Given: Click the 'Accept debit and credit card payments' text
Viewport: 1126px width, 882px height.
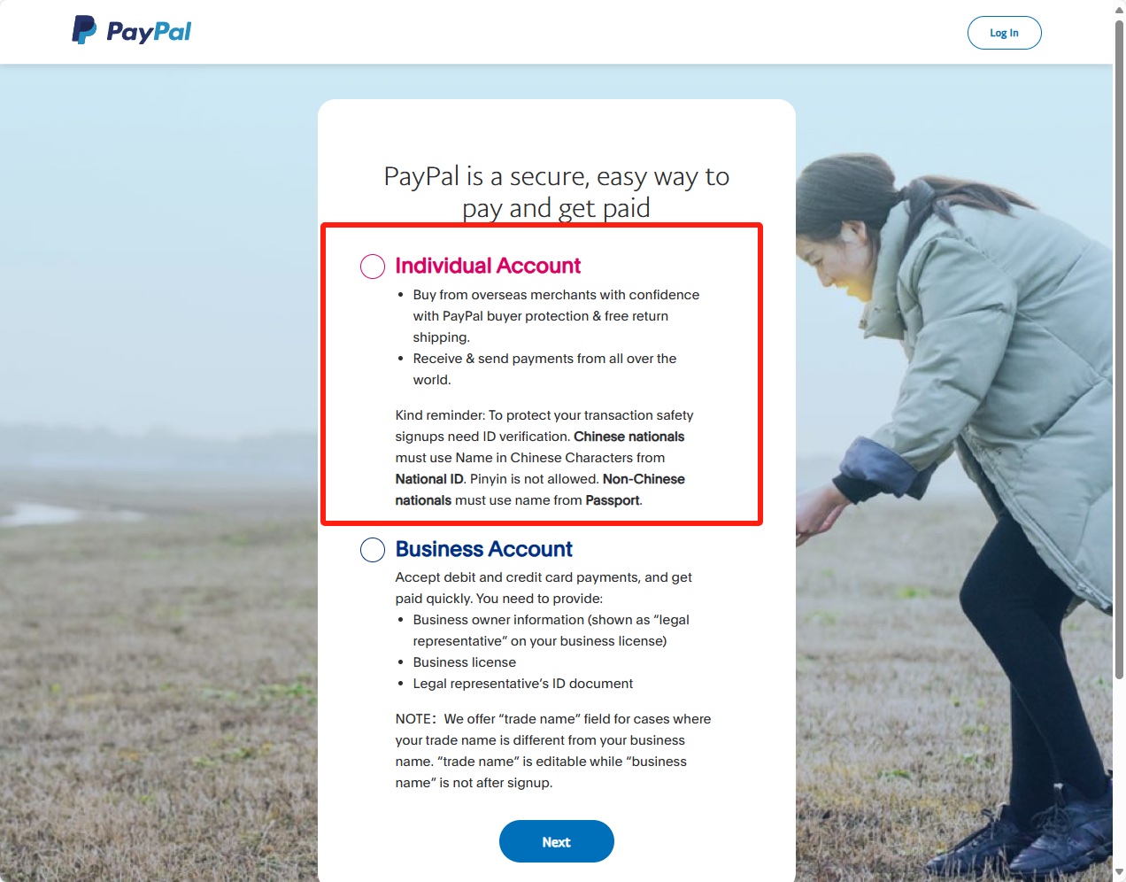Looking at the screenshot, I should (544, 588).
